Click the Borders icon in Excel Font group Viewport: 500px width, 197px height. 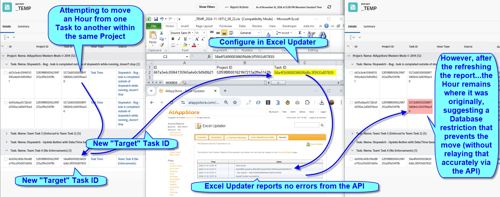[x=173, y=45]
